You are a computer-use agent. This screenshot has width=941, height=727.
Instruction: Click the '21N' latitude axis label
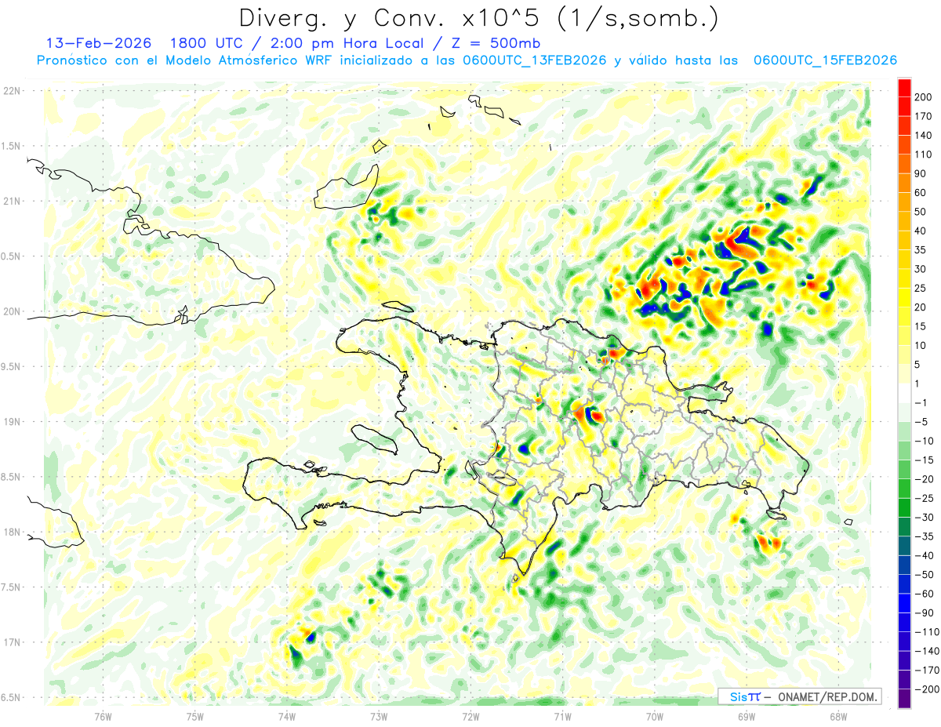pos(12,201)
